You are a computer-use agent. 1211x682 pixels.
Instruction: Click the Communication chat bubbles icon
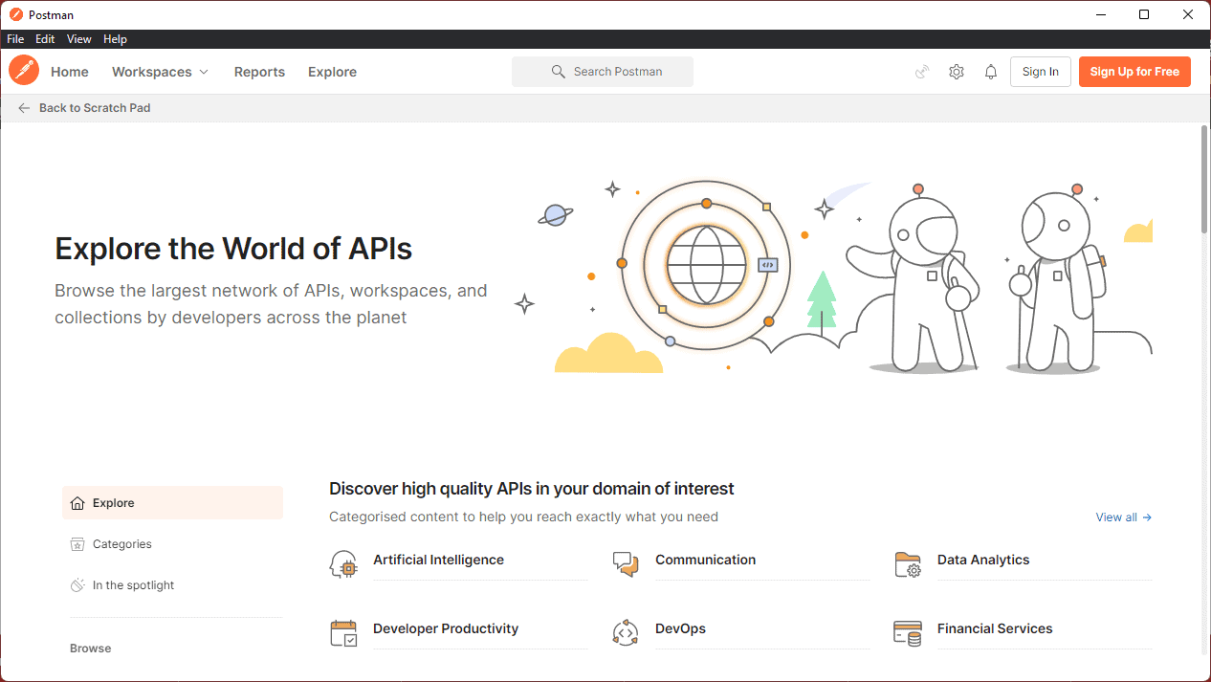626,564
